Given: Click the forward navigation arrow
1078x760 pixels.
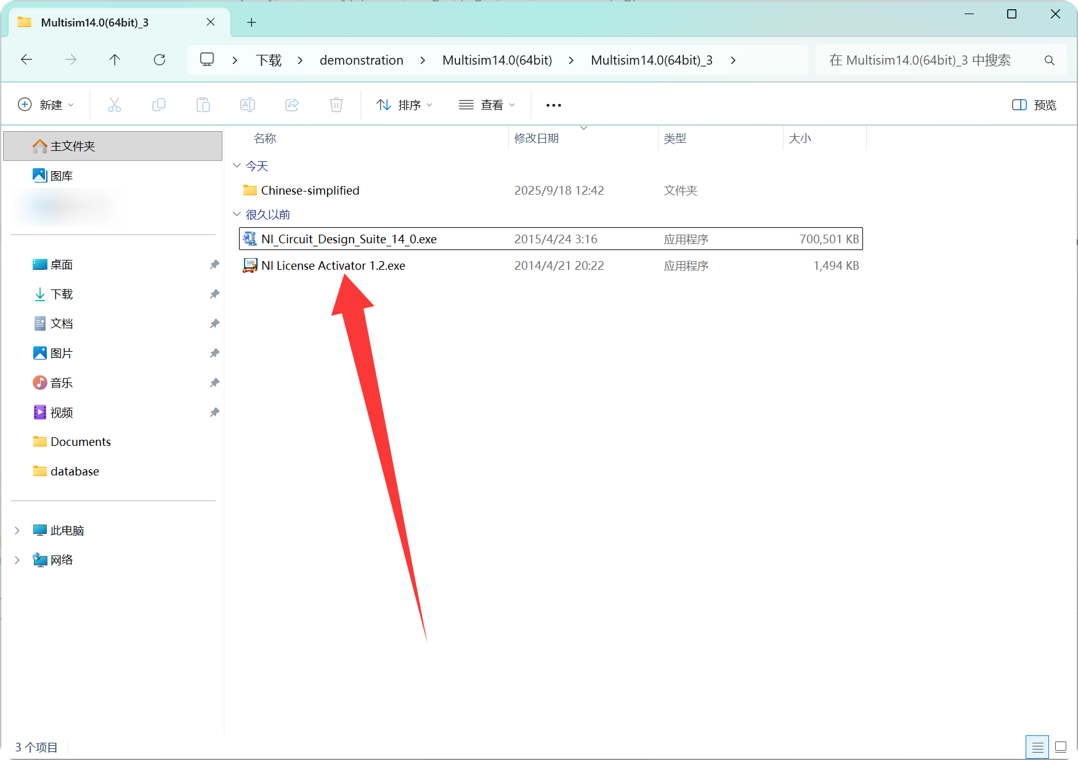Looking at the screenshot, I should pyautogui.click(x=71, y=60).
